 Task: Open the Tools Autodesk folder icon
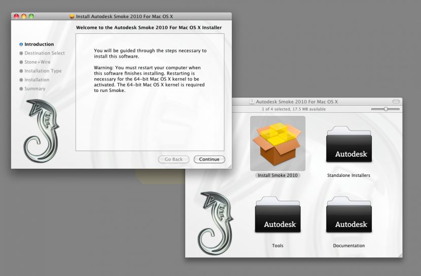click(x=277, y=214)
